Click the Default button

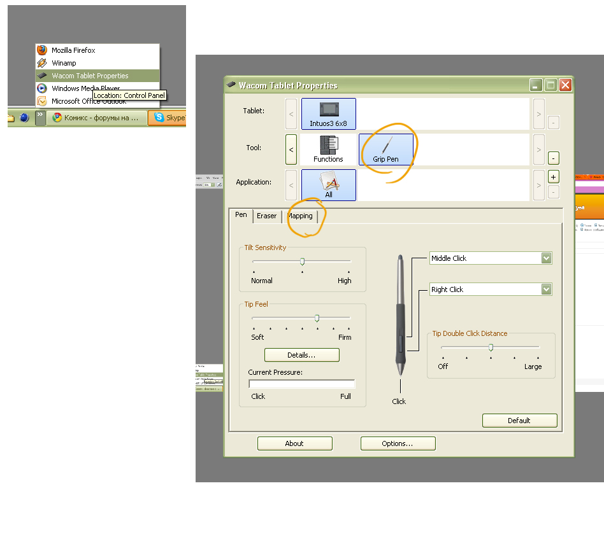519,421
